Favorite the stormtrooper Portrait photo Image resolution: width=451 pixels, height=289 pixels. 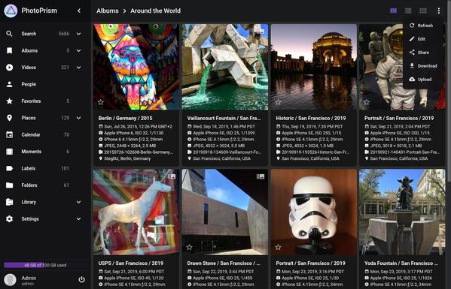pos(278,247)
